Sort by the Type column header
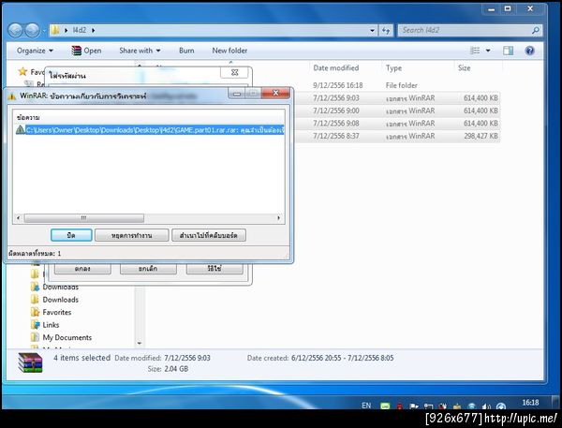562x428 pixels. (393, 68)
